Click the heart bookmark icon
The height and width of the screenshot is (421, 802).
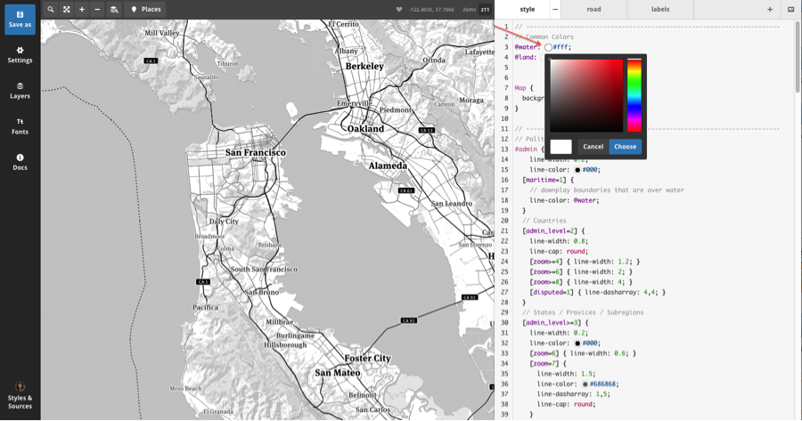(399, 10)
